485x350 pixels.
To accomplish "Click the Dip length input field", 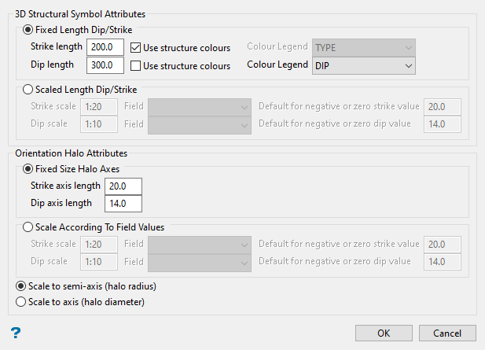I will click(x=105, y=65).
